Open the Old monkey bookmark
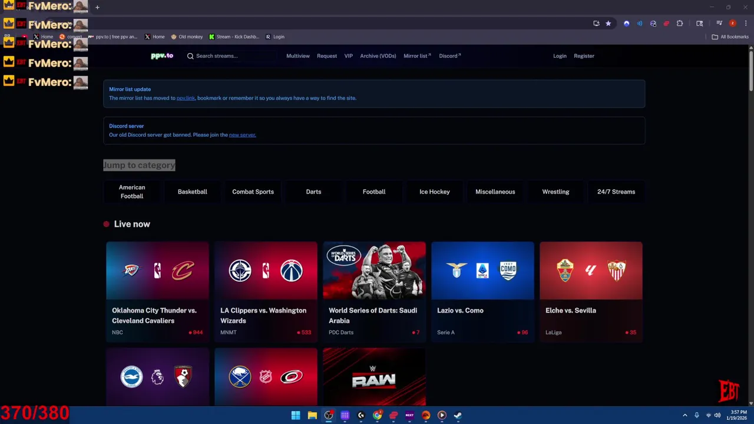The height and width of the screenshot is (424, 754). pyautogui.click(x=187, y=37)
